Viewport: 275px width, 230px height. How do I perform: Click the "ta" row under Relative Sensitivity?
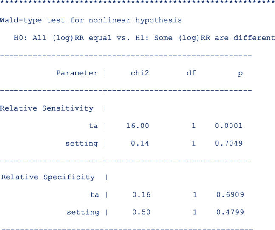pyautogui.click(x=94, y=125)
